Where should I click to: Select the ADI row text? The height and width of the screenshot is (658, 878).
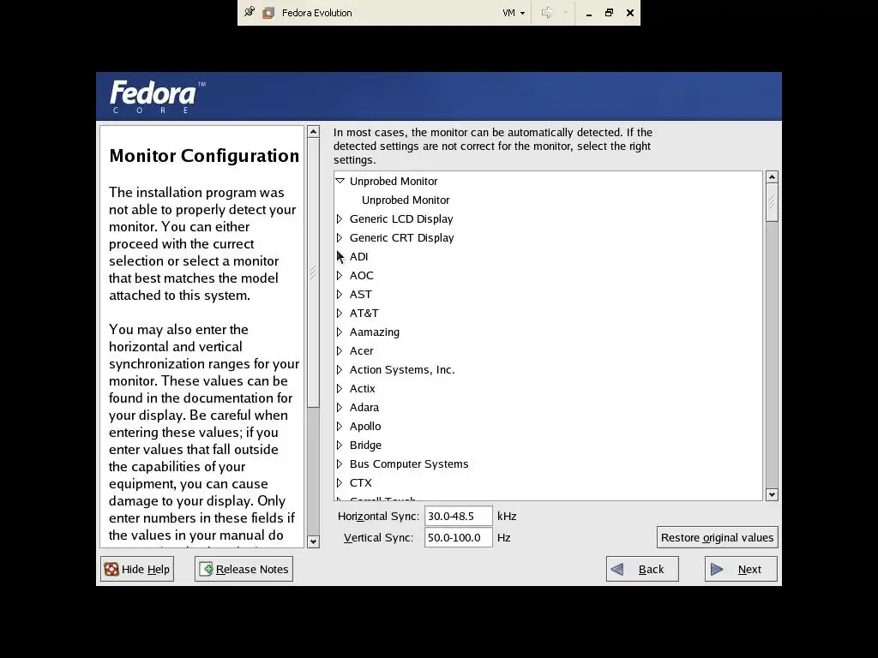click(x=359, y=256)
